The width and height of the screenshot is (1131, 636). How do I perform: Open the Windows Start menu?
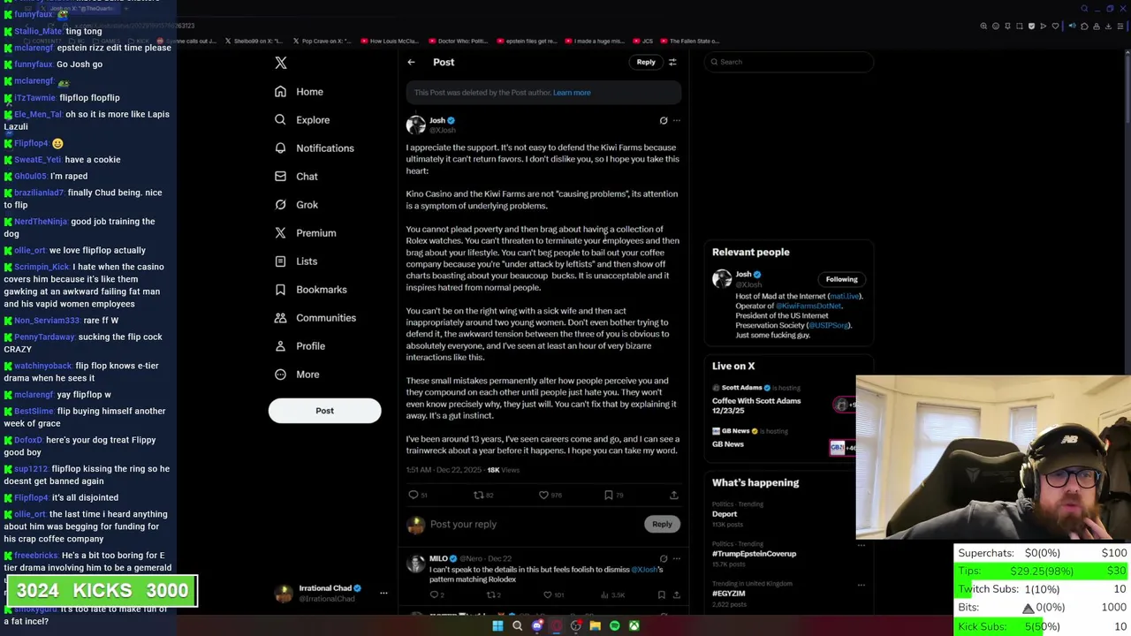click(x=497, y=626)
